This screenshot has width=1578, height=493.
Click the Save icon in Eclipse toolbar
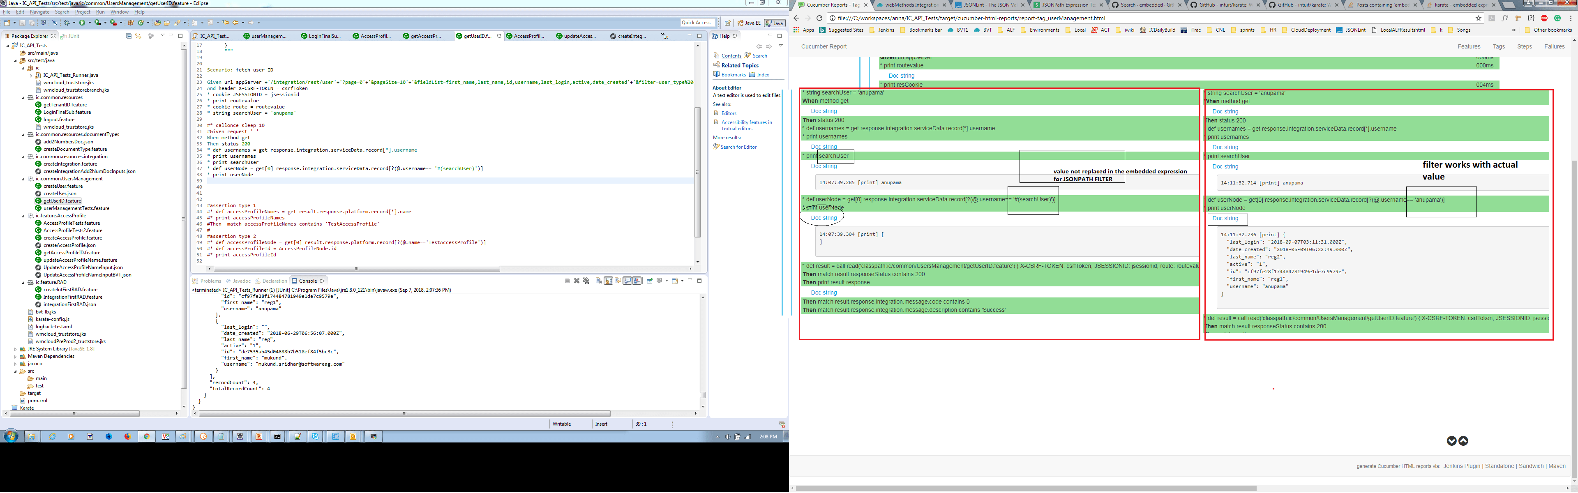point(22,23)
